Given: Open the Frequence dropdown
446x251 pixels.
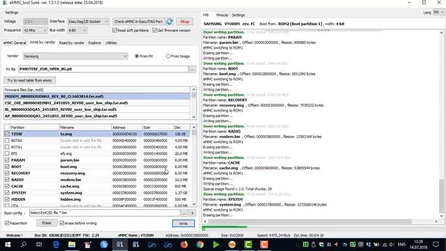Looking at the screenshot, I should click(35, 30).
